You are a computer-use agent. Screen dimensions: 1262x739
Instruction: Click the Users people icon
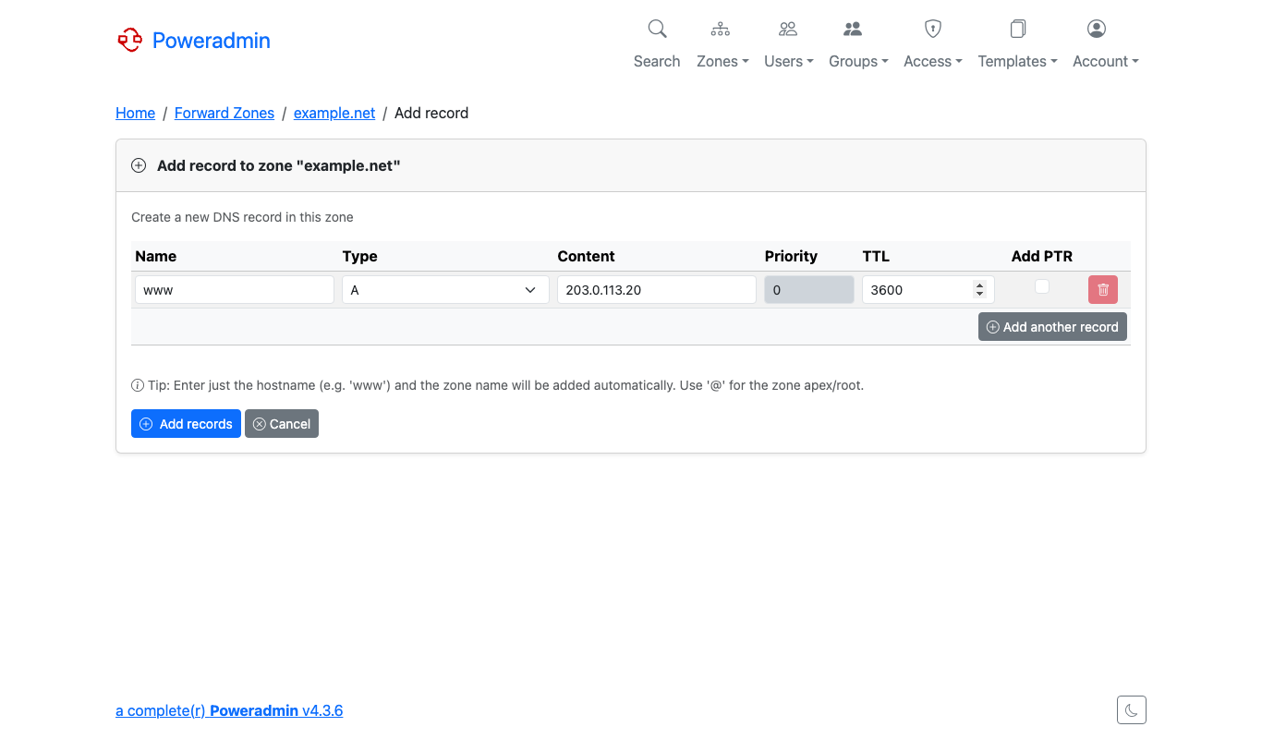click(788, 29)
